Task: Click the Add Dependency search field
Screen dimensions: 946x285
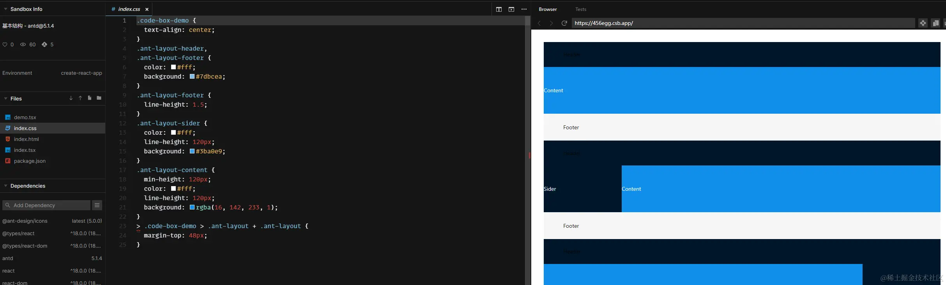Action: click(46, 205)
